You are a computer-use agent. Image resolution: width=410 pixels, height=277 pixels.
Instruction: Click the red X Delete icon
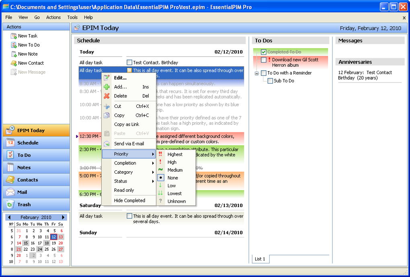coord(107,96)
